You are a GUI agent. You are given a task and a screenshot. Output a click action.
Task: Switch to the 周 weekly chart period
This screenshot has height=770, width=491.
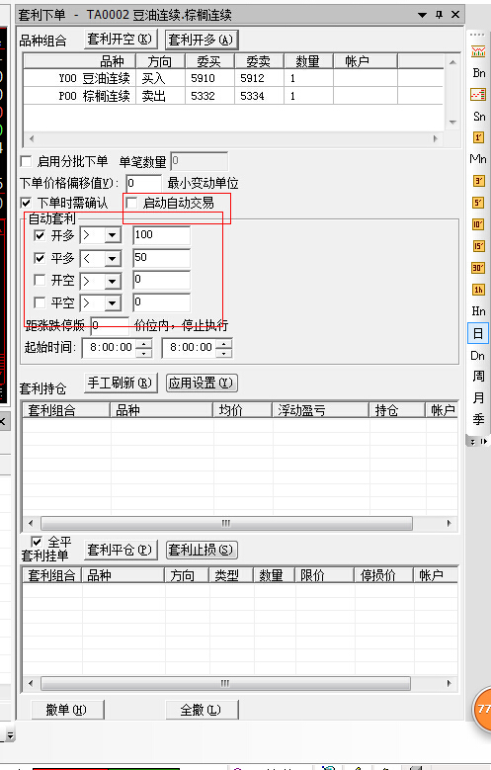[478, 377]
